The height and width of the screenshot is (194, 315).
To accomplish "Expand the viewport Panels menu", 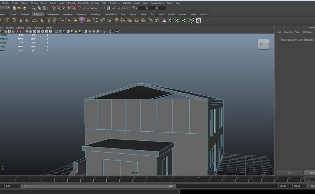I will pos(49,28).
